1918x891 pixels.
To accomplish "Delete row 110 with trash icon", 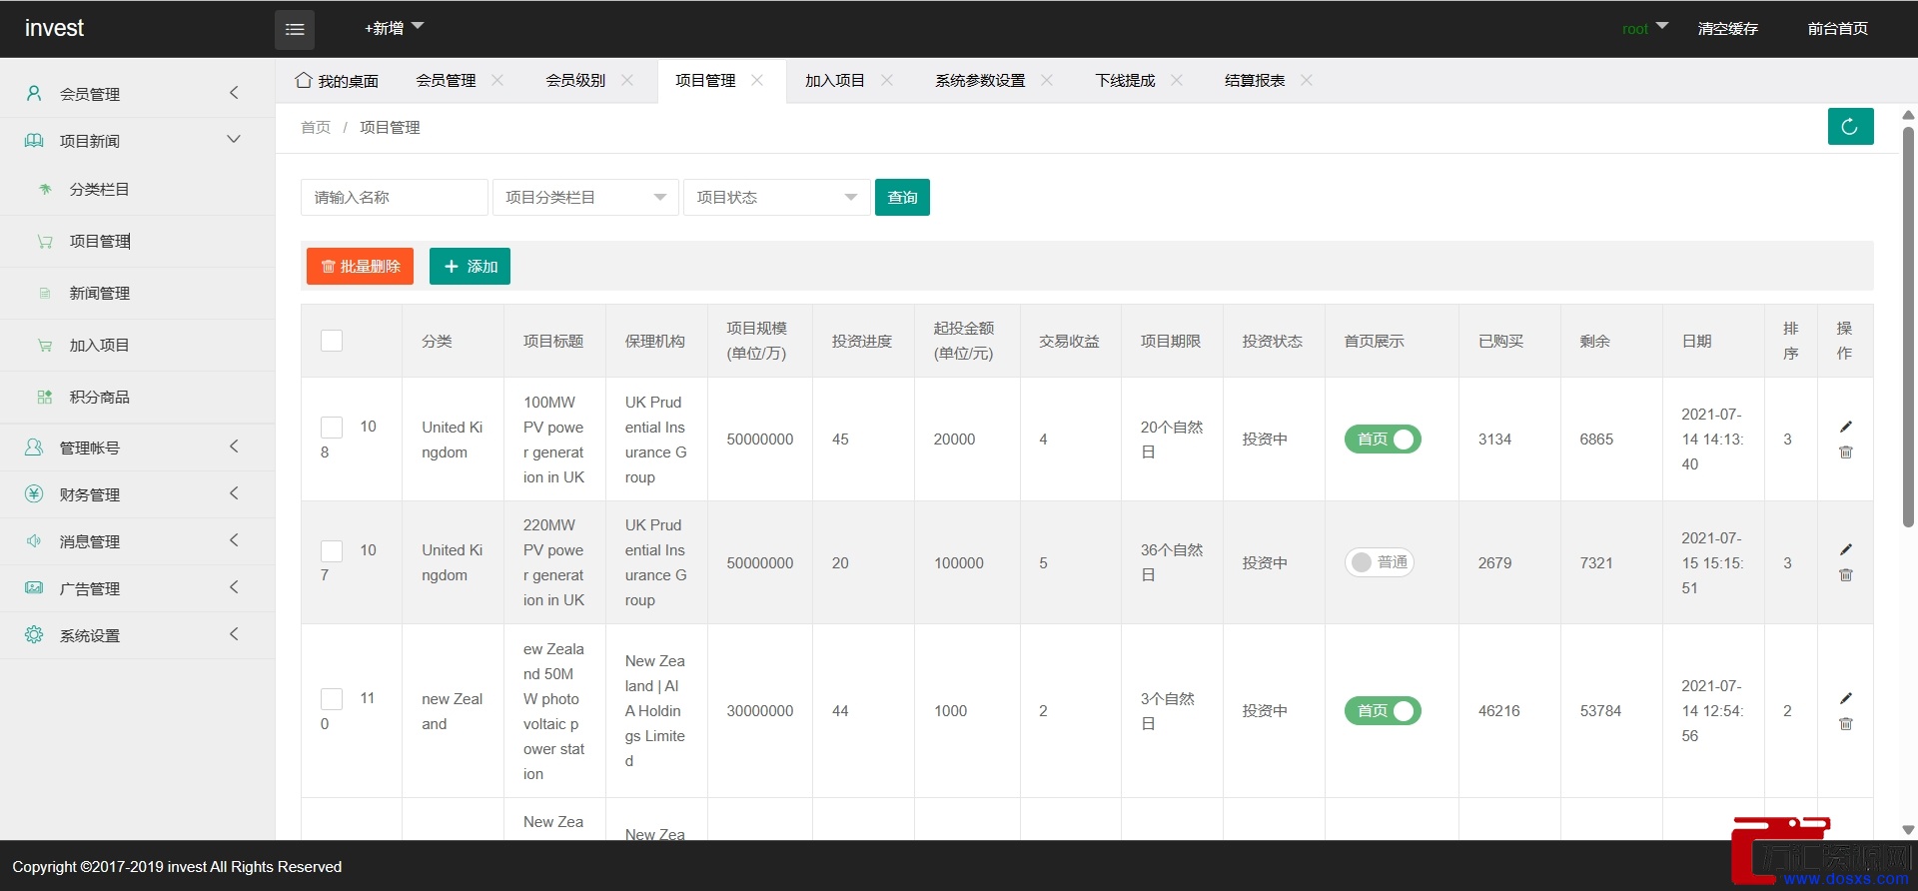I will pyautogui.click(x=1846, y=724).
